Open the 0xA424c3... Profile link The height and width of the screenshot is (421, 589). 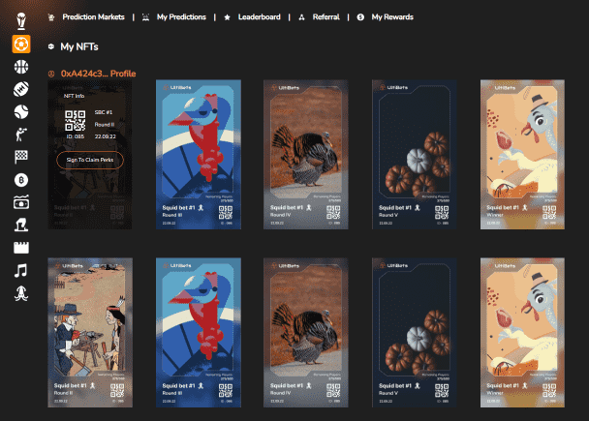click(x=99, y=74)
